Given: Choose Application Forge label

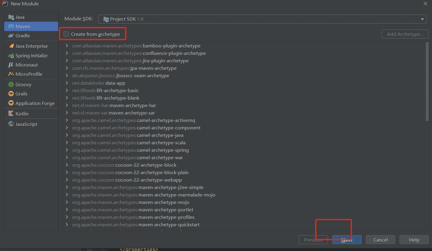Looking at the screenshot, I should click(35, 103).
